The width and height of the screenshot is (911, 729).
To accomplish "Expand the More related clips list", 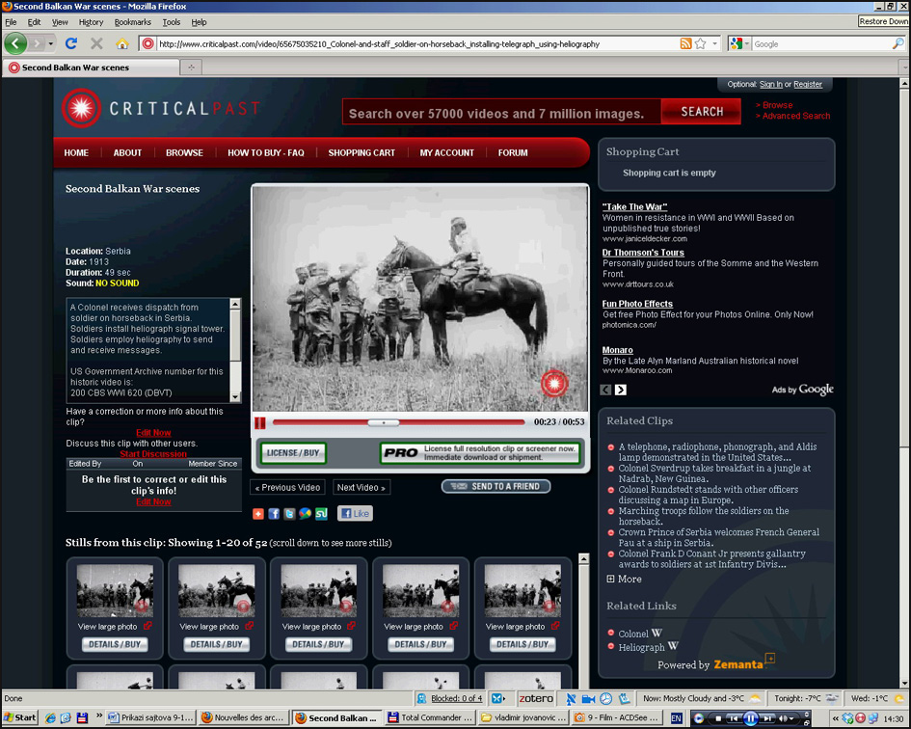I will pos(624,579).
